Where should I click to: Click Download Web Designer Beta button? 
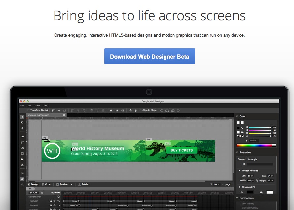(150, 56)
